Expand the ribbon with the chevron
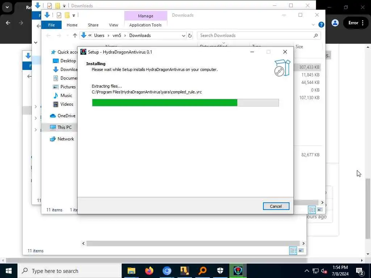Screen dimensions: 371x278 click(x=313, y=25)
